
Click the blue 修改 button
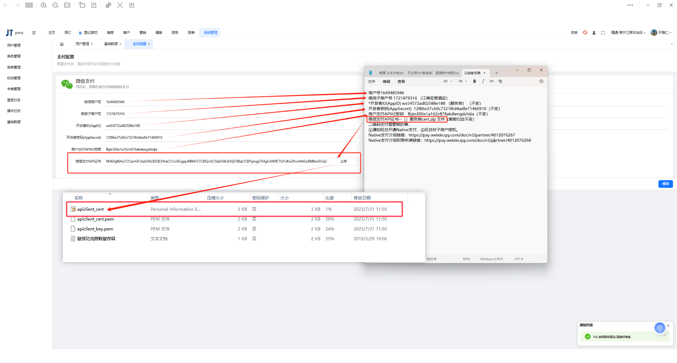pos(665,184)
